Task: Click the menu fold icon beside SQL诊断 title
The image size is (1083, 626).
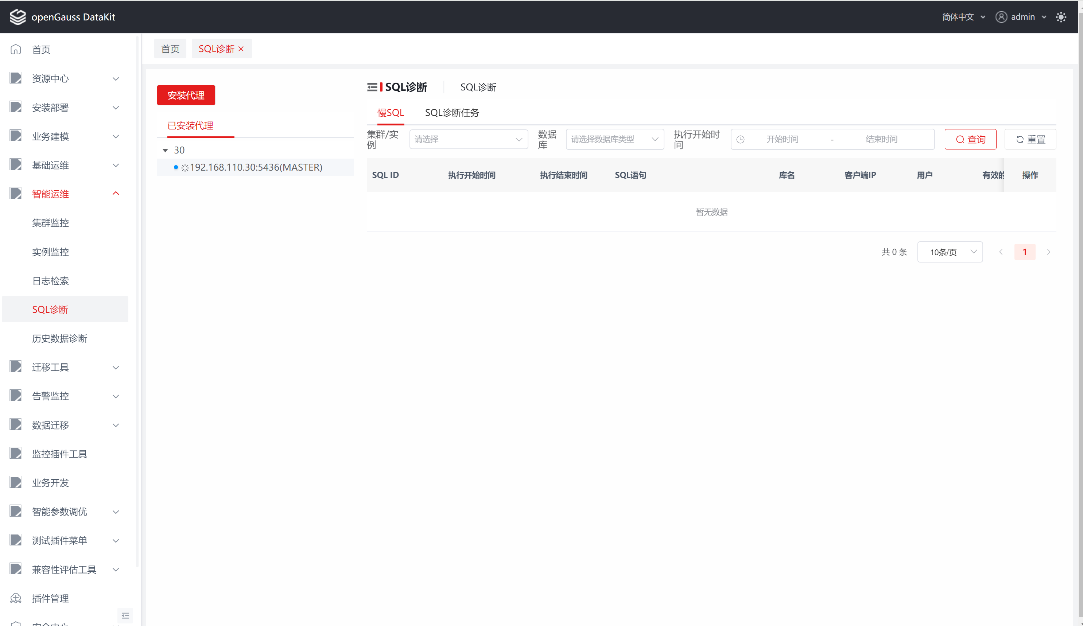Action: [372, 87]
